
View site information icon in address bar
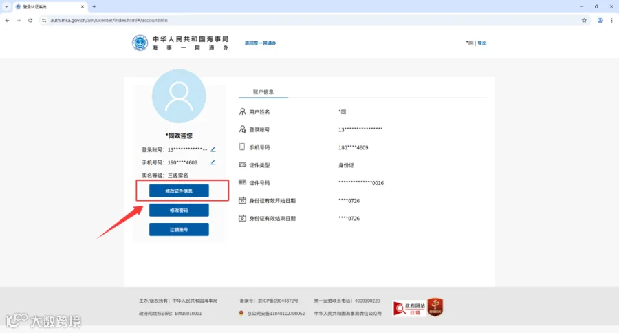[x=44, y=20]
